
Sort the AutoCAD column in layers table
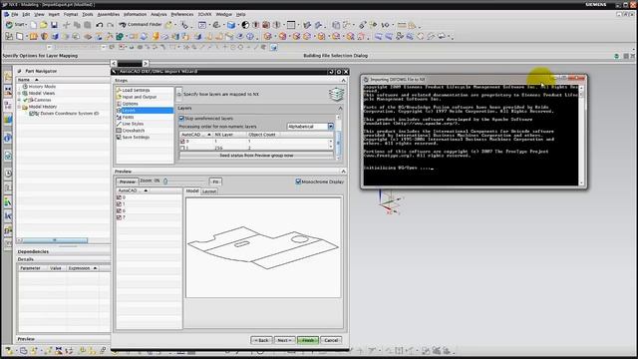196,135
